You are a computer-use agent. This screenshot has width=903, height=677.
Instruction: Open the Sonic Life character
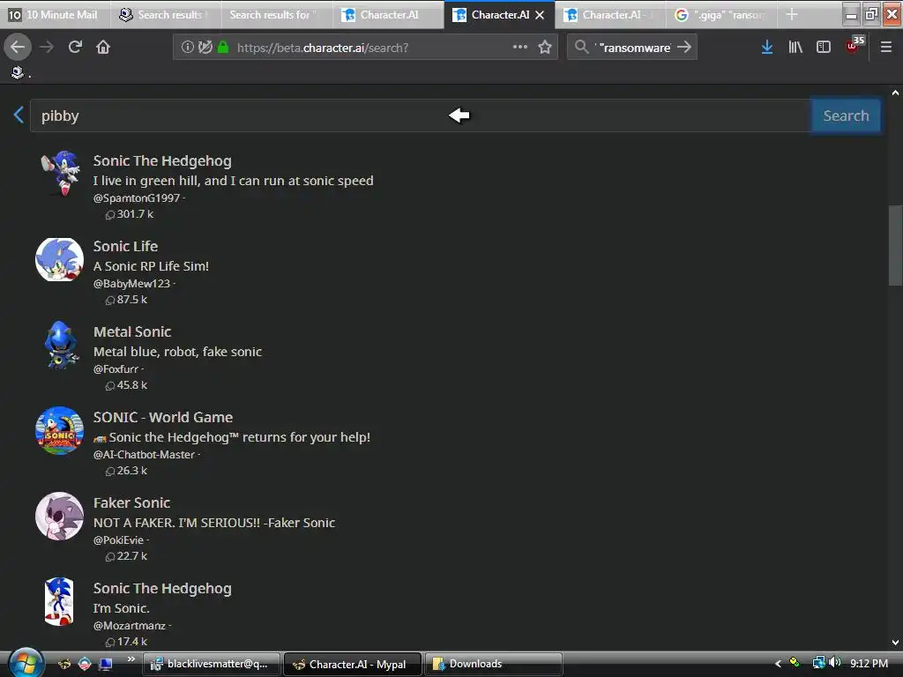(125, 247)
